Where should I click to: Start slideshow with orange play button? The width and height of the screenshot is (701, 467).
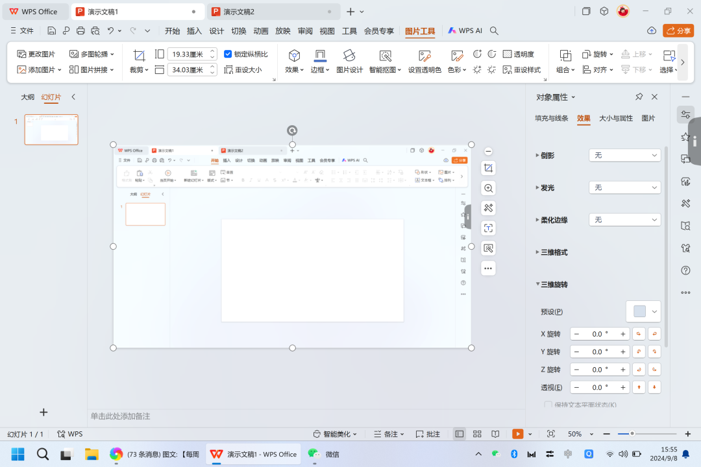coord(518,434)
